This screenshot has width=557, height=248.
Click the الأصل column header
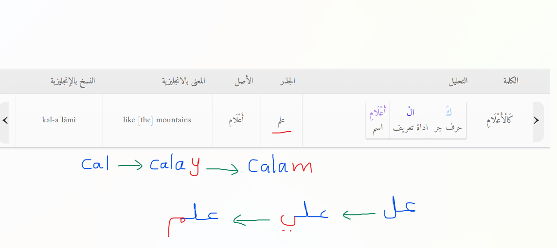244,81
